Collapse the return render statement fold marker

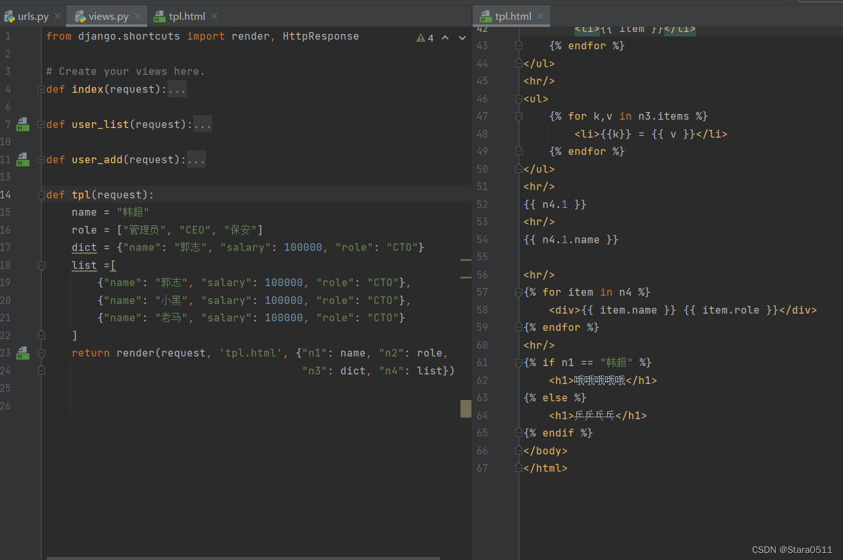coord(41,353)
